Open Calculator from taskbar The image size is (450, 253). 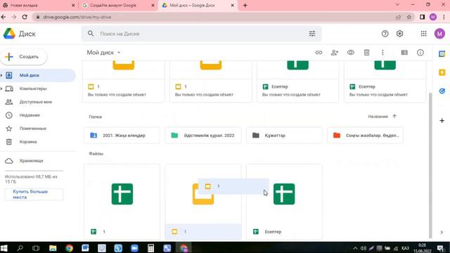(150, 248)
